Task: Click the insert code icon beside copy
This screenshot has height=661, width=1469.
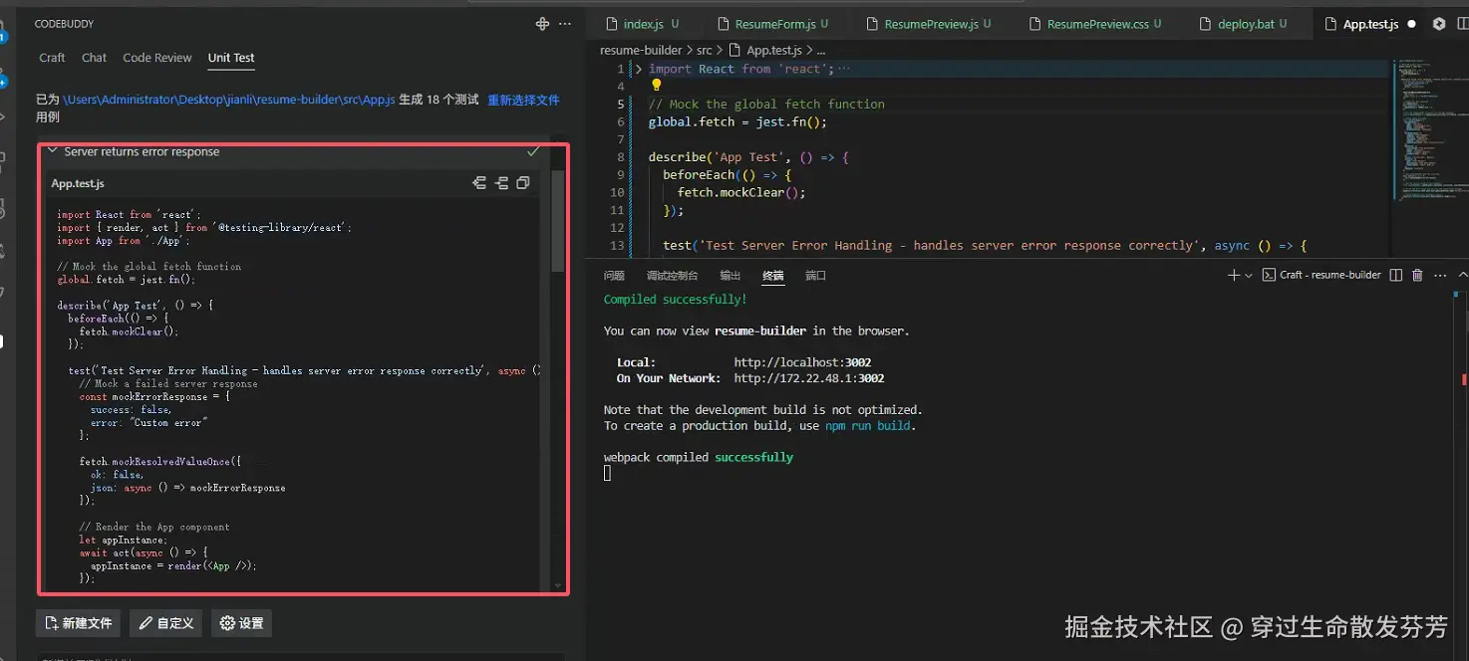Action: point(501,183)
